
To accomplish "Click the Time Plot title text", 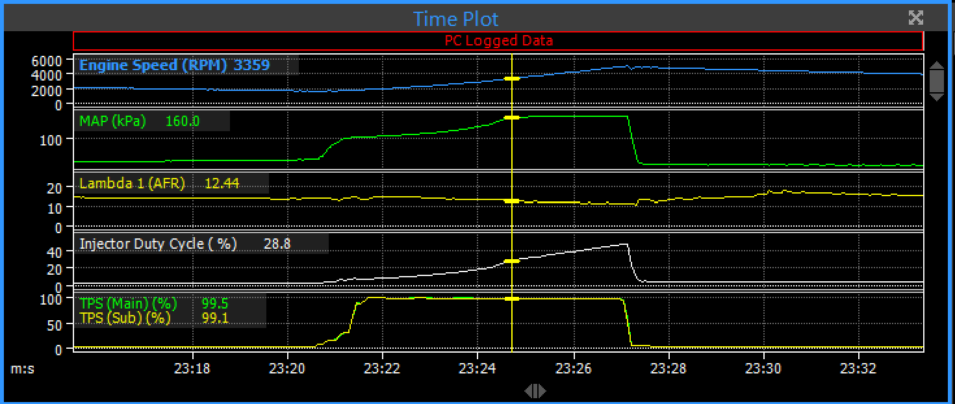I will [x=455, y=18].
